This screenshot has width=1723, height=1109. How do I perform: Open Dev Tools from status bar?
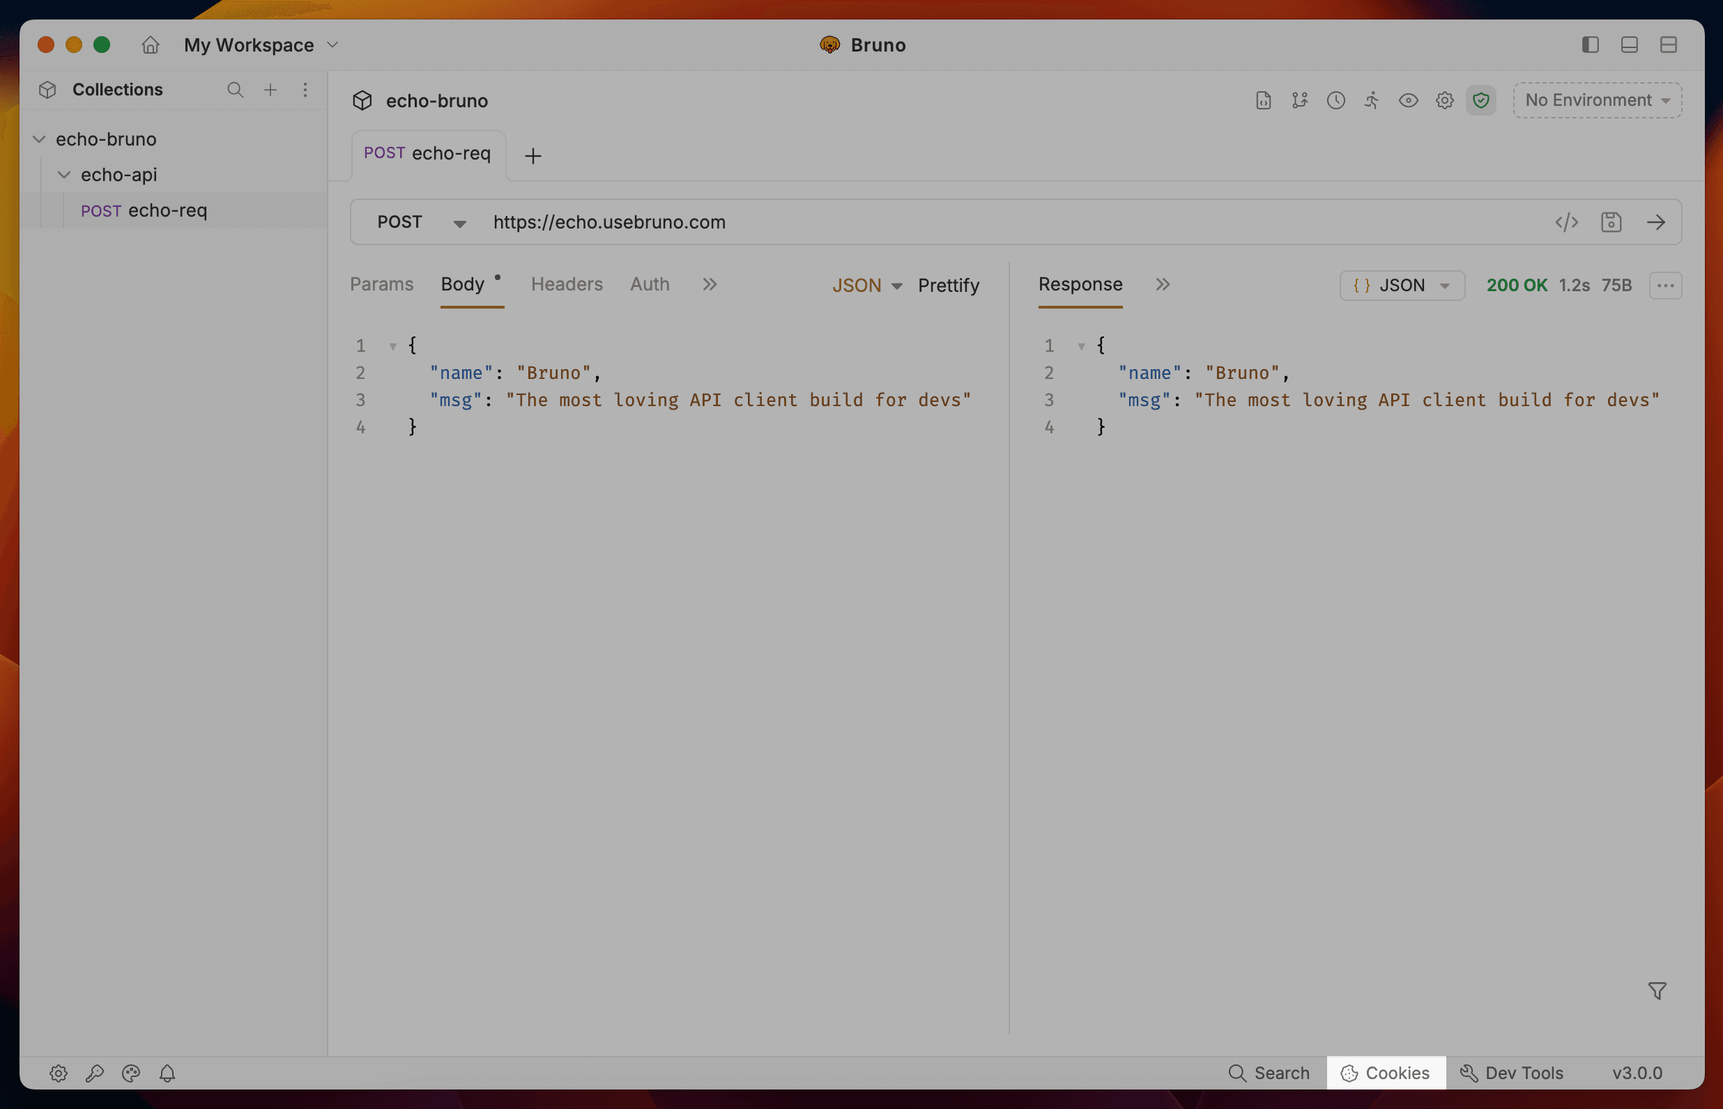click(1511, 1073)
